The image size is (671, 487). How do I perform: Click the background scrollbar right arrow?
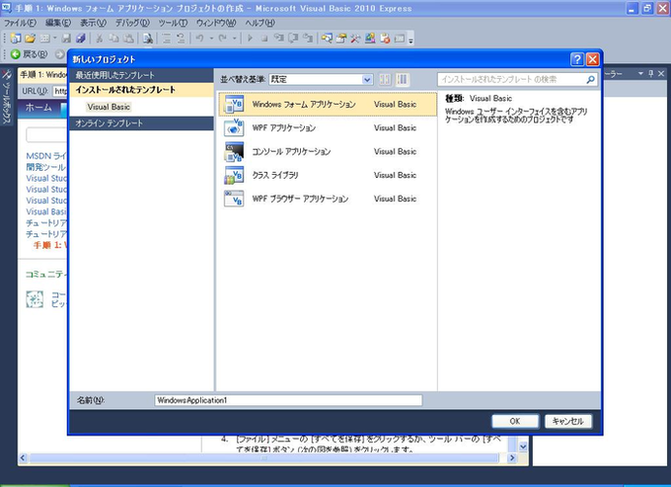coord(512,458)
